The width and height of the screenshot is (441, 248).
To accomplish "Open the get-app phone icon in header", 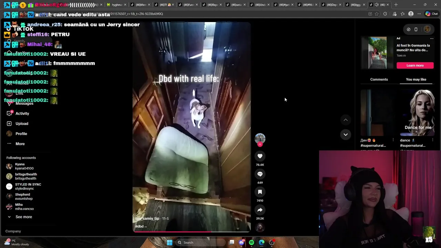I will 416,29.
